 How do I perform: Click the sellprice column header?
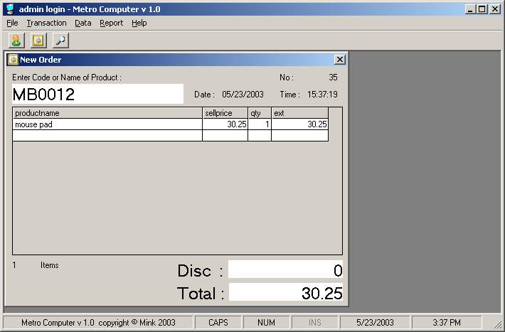tap(225, 113)
